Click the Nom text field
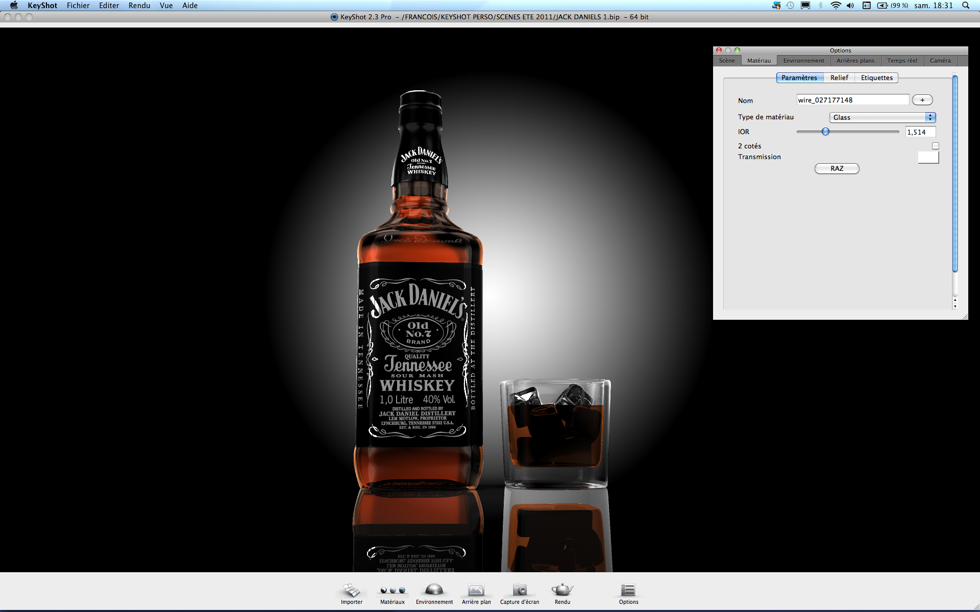The width and height of the screenshot is (980, 612). (852, 100)
